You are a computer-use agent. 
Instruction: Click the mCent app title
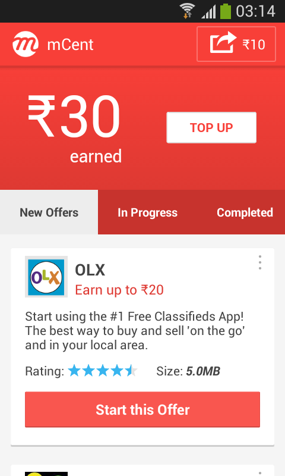[x=70, y=45]
